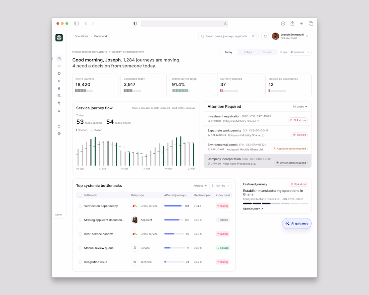Switch to the 7 days range tab

click(248, 52)
